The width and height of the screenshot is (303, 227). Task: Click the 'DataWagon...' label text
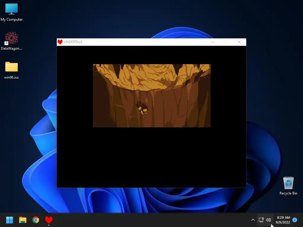pos(12,48)
